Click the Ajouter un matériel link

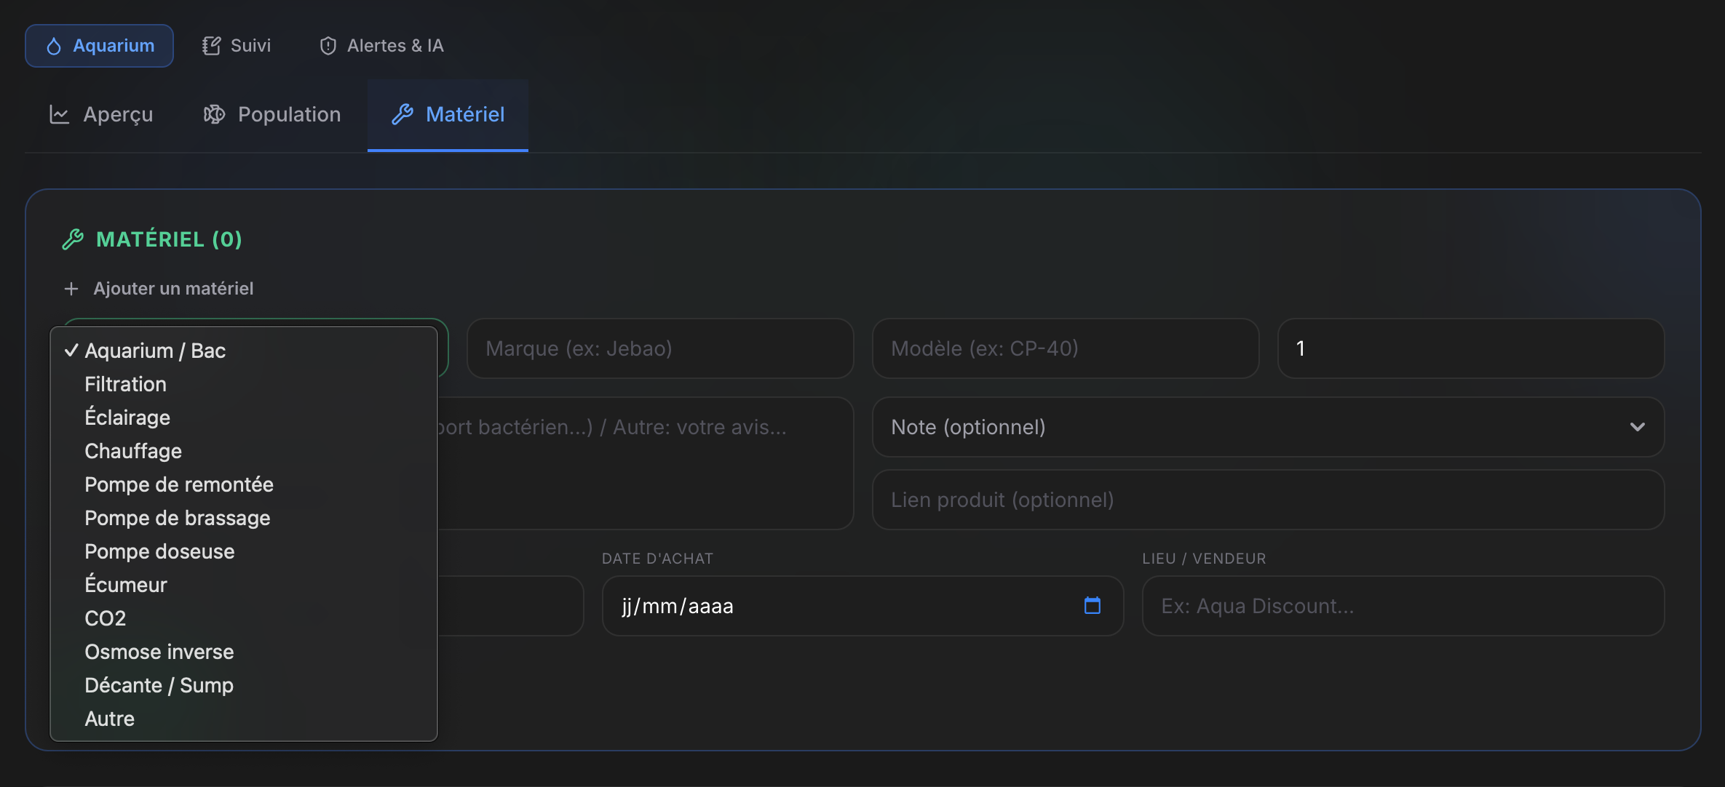tap(173, 289)
